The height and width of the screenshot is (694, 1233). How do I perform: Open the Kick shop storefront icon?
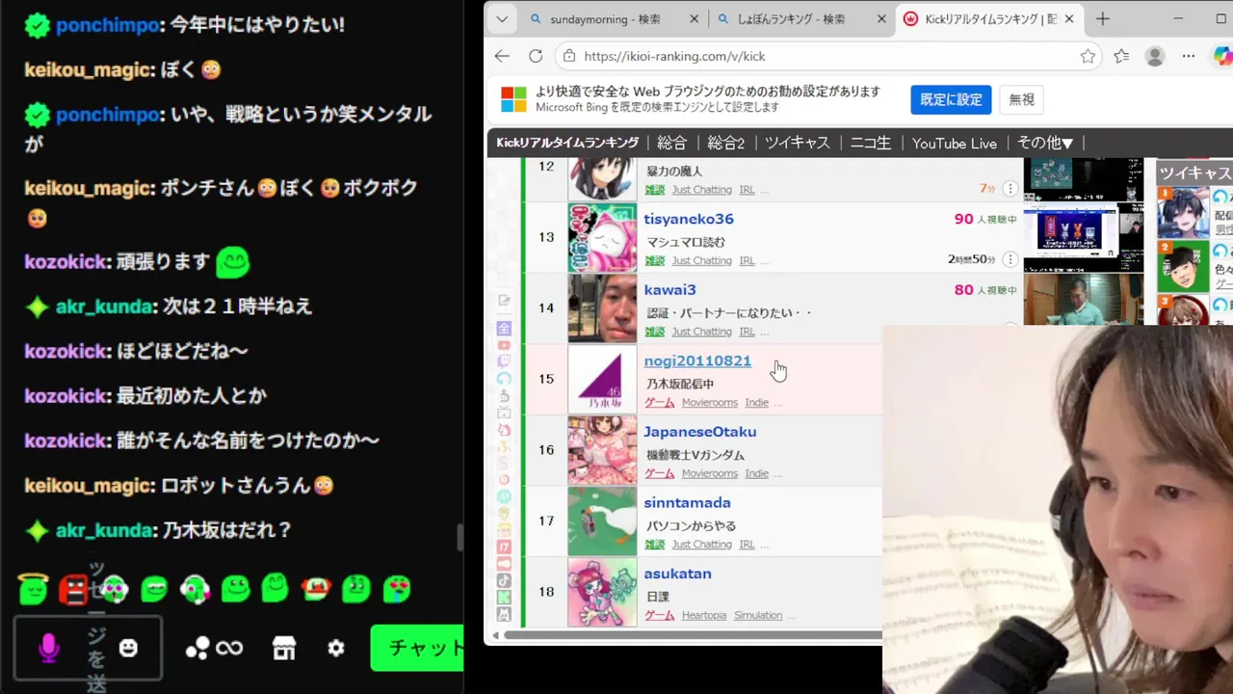(x=284, y=649)
